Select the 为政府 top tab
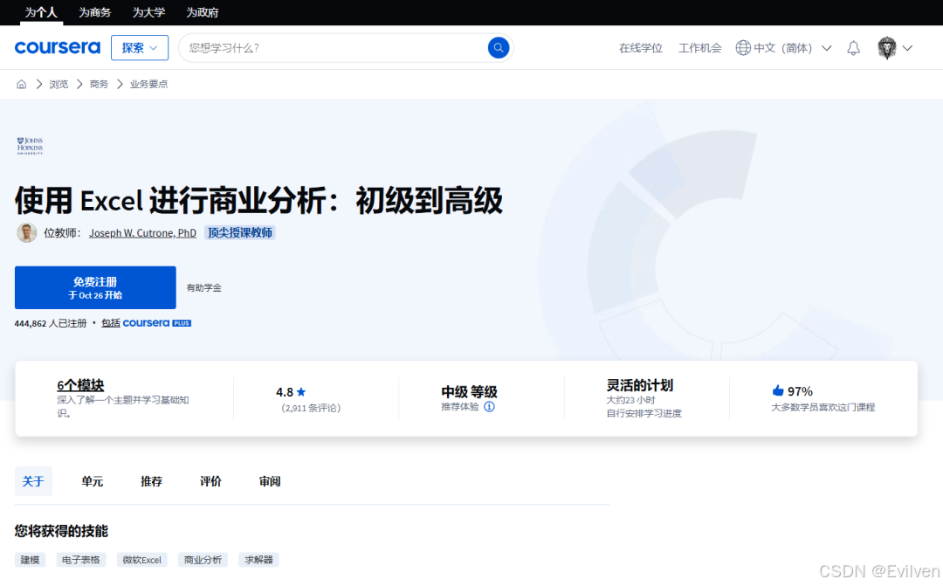Viewport: 943px width, 586px height. pos(202,12)
